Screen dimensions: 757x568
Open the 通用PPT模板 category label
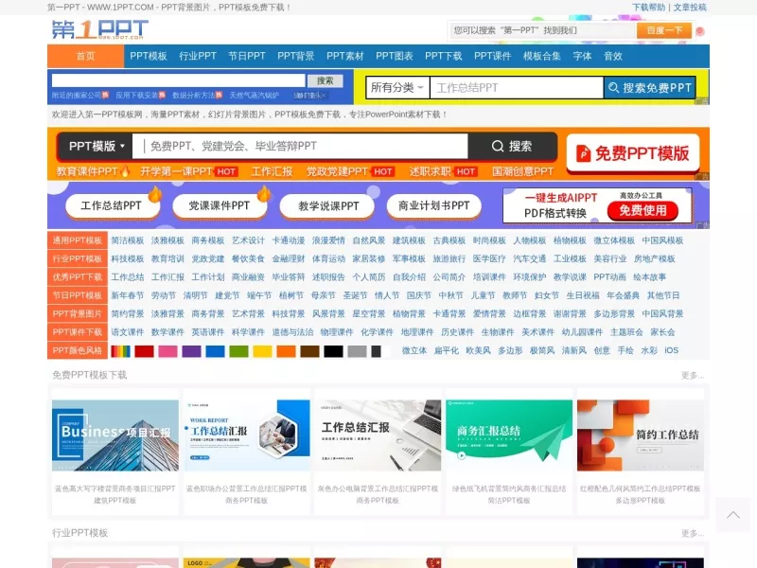pyautogui.click(x=78, y=240)
